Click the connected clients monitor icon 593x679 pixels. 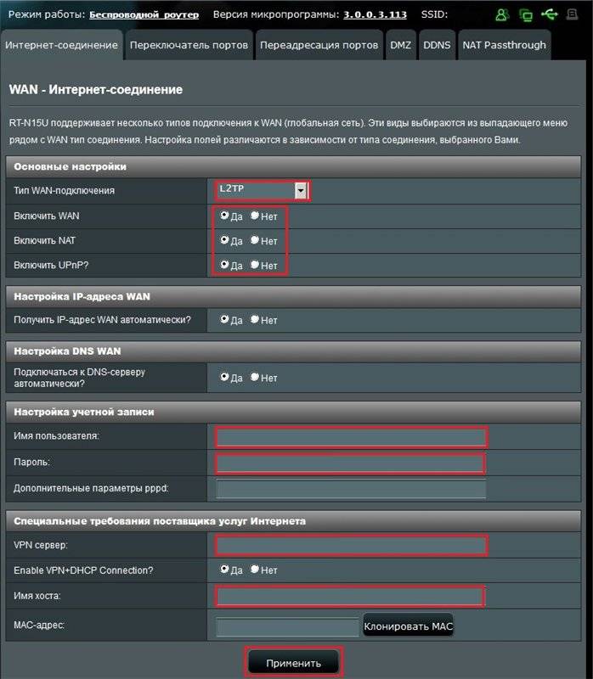coord(526,15)
